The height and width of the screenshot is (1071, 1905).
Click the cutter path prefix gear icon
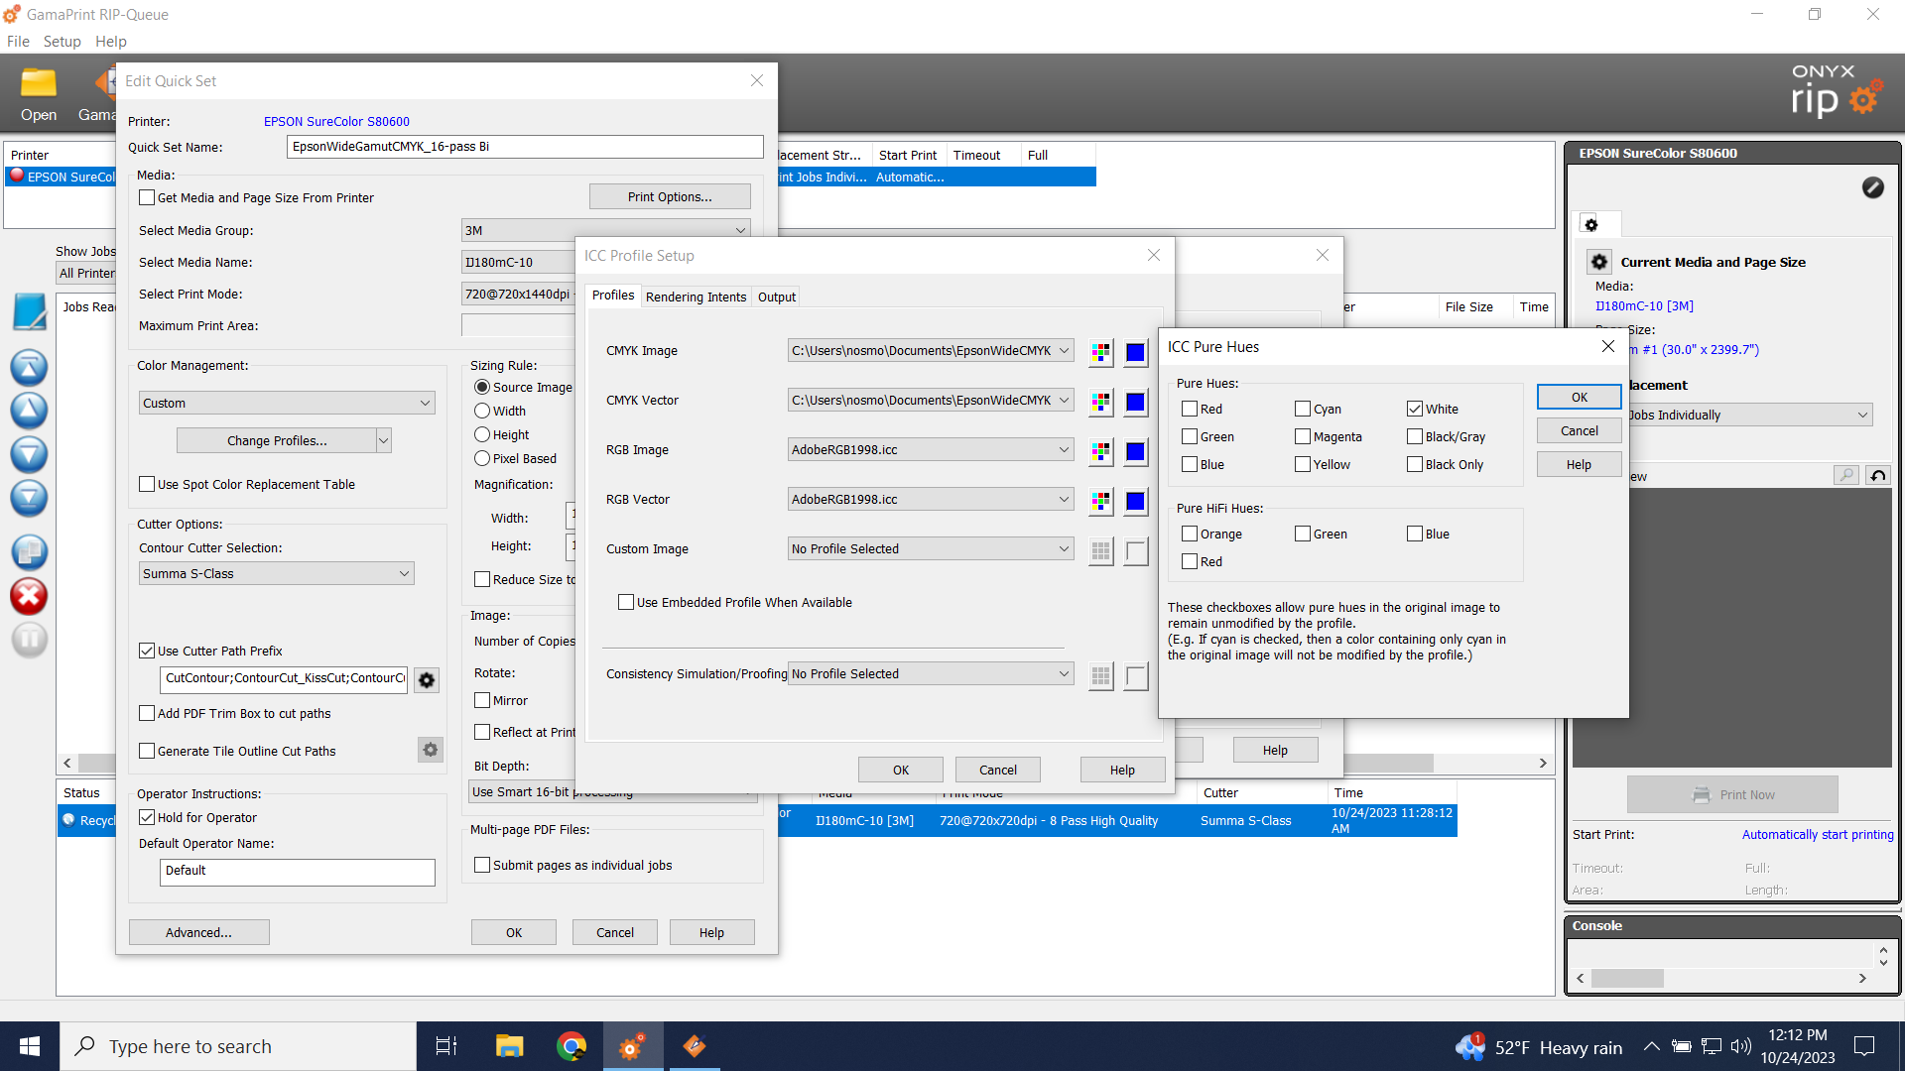point(427,680)
